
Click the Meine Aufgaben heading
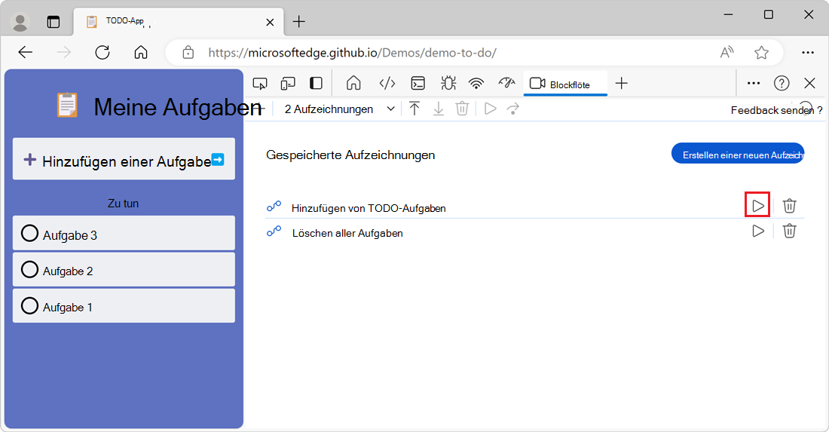coord(178,107)
